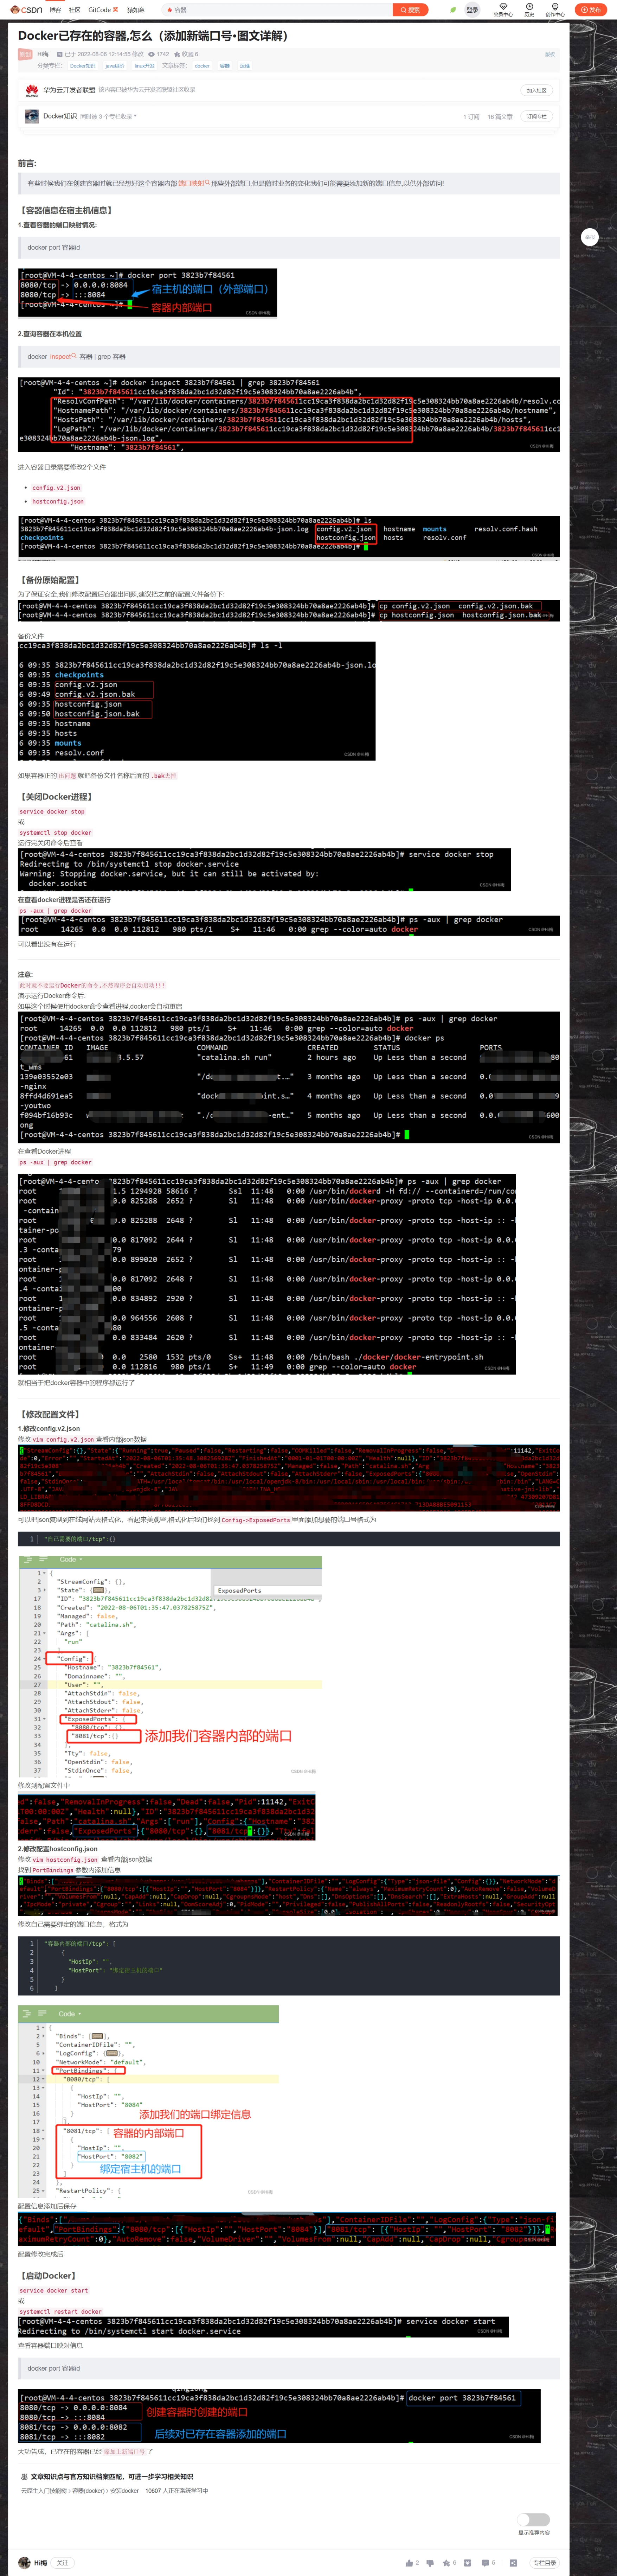Click the 订阅专栏 subscribe button
This screenshot has width=617, height=2576.
coord(537,116)
